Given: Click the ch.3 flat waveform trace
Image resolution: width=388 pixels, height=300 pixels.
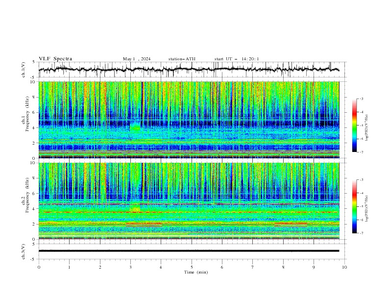Looking at the screenshot, I should 189,251.
